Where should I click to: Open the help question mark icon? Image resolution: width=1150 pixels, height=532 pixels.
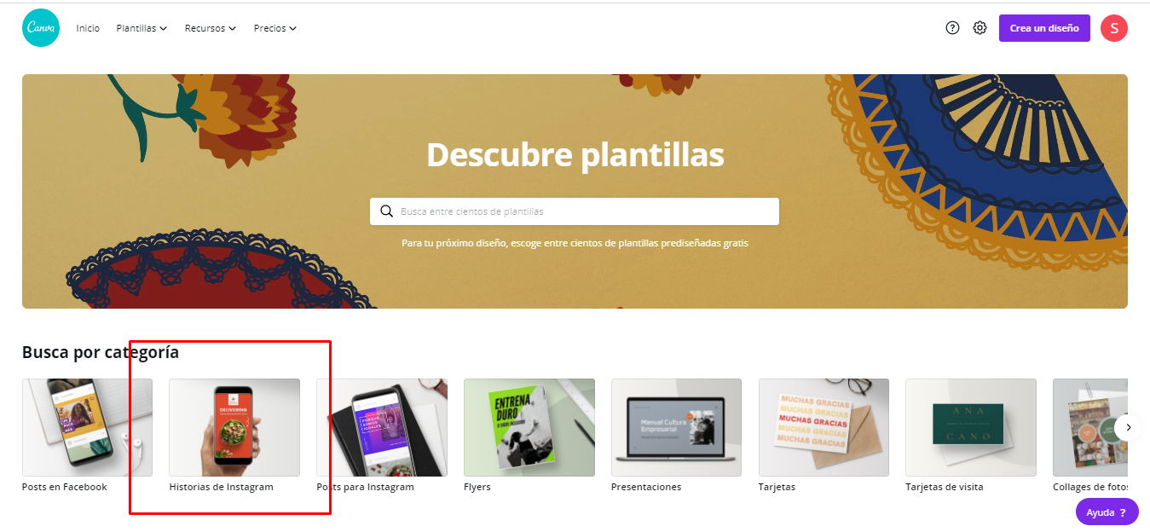[x=953, y=28]
